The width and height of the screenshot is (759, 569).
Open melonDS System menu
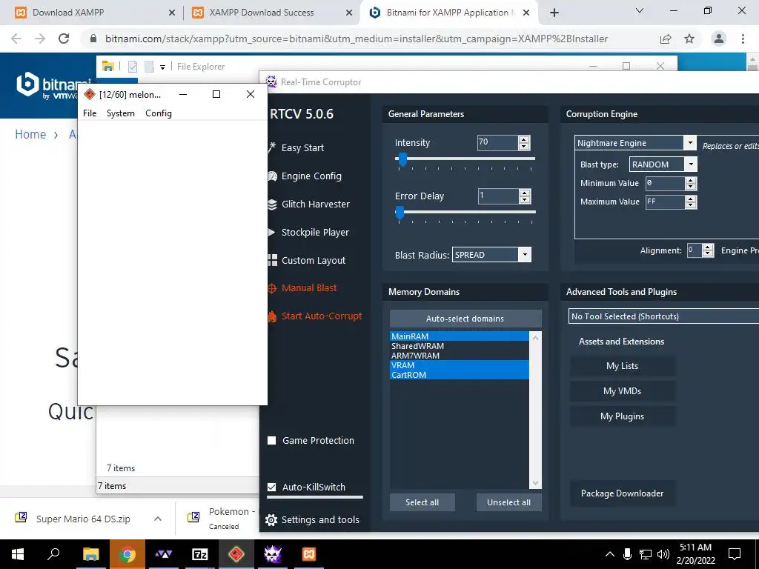click(x=121, y=113)
